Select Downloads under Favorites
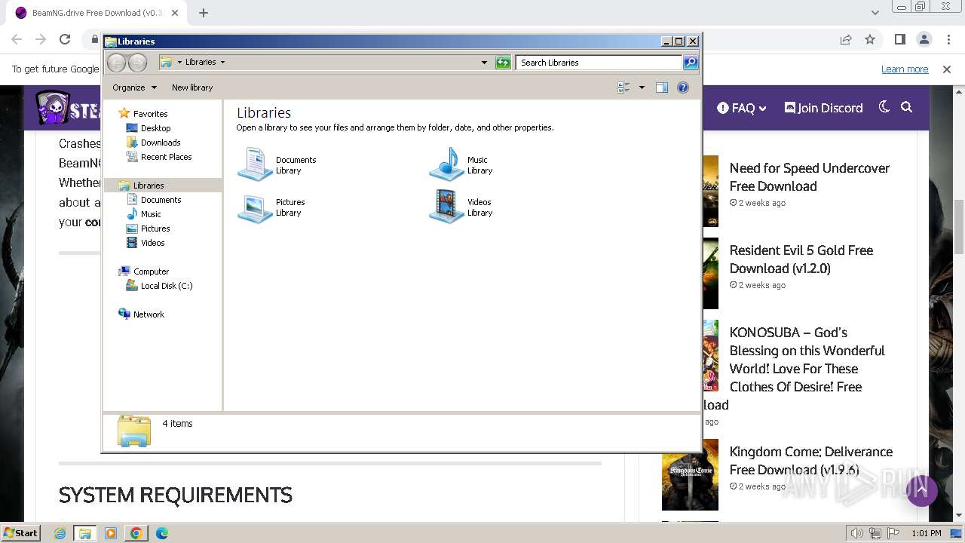This screenshot has height=543, width=965. point(160,143)
